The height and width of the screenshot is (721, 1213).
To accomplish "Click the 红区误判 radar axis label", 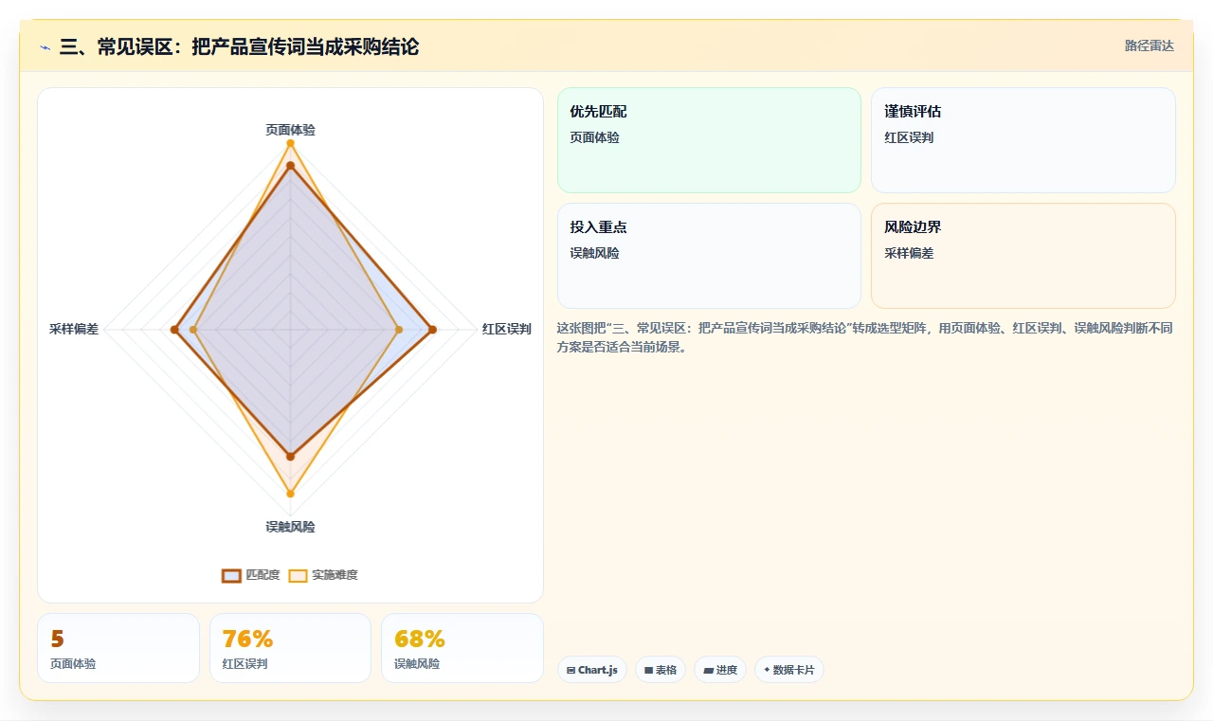I will [506, 330].
